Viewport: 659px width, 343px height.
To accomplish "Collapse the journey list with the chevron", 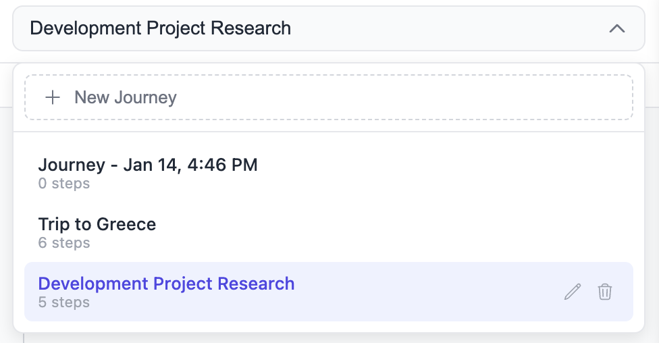I will [617, 28].
